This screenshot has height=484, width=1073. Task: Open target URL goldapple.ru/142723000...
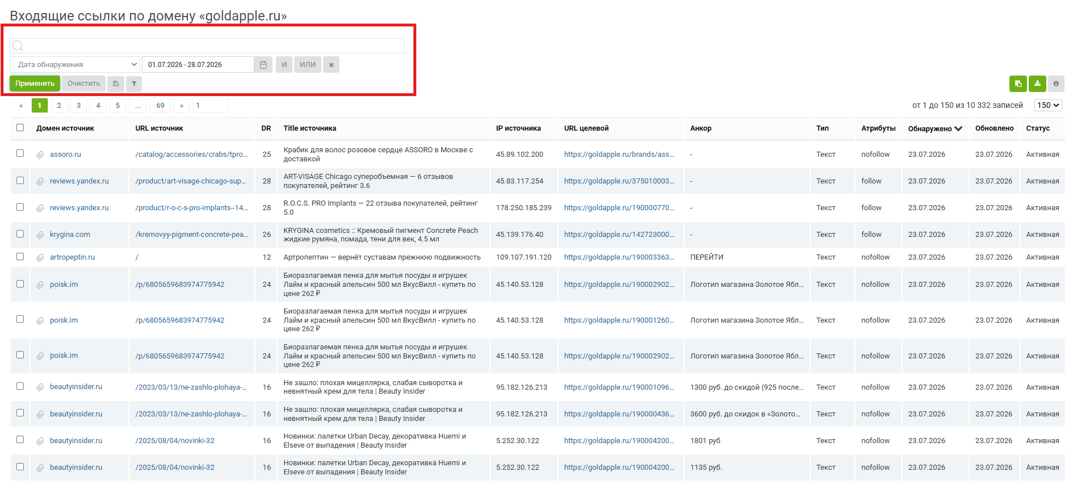[x=619, y=235]
